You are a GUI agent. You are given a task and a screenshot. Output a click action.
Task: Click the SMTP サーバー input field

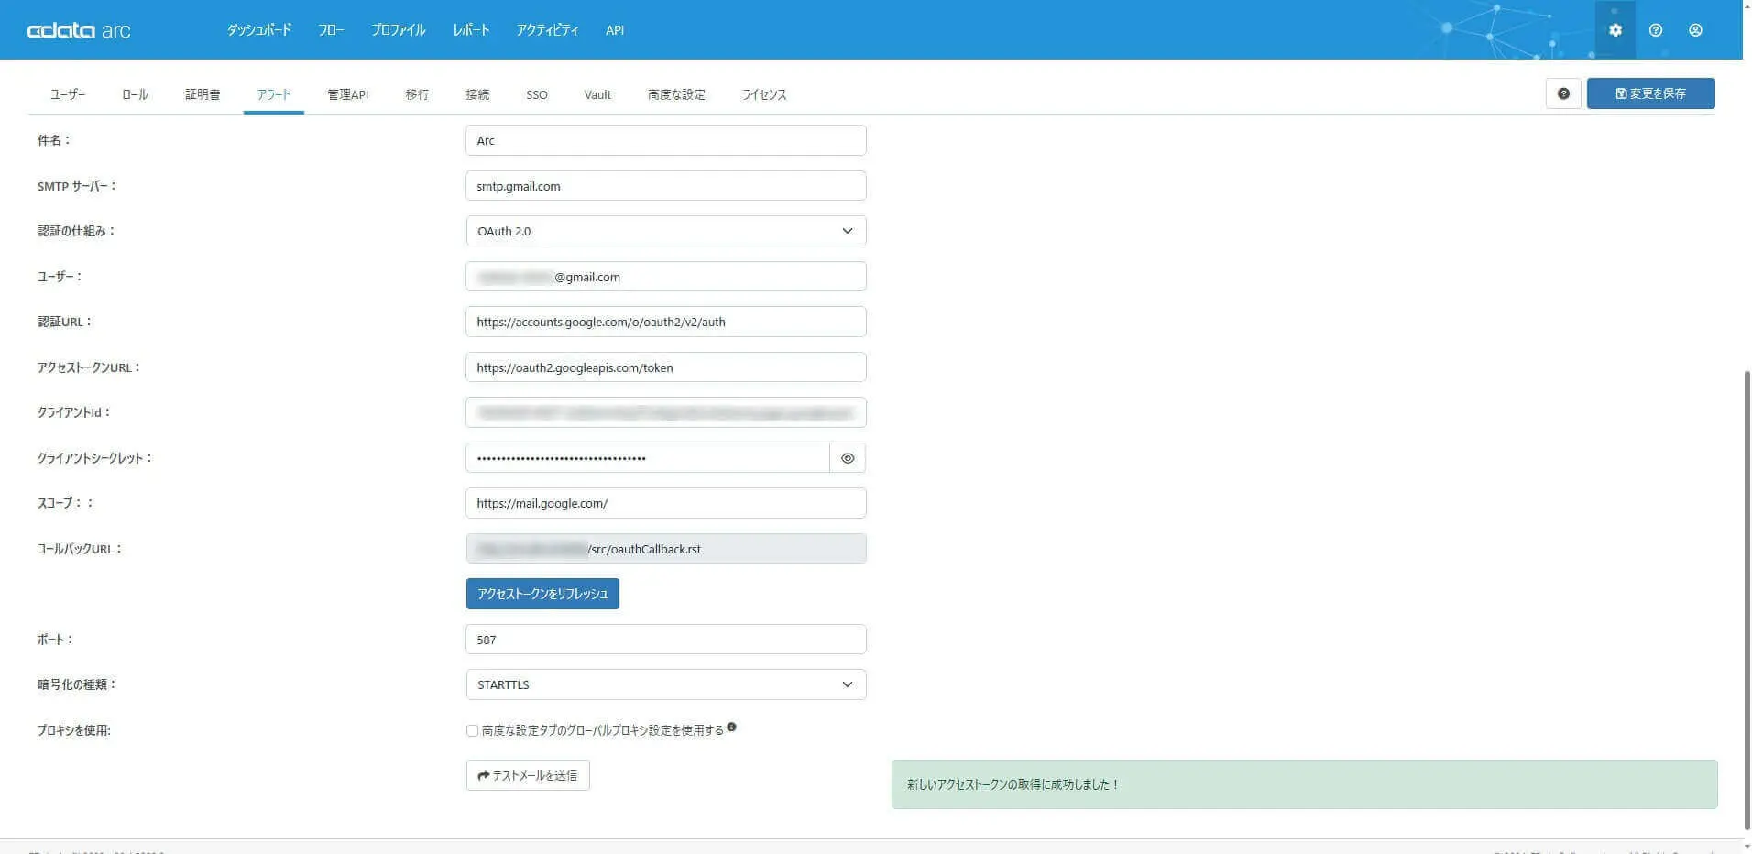point(666,186)
